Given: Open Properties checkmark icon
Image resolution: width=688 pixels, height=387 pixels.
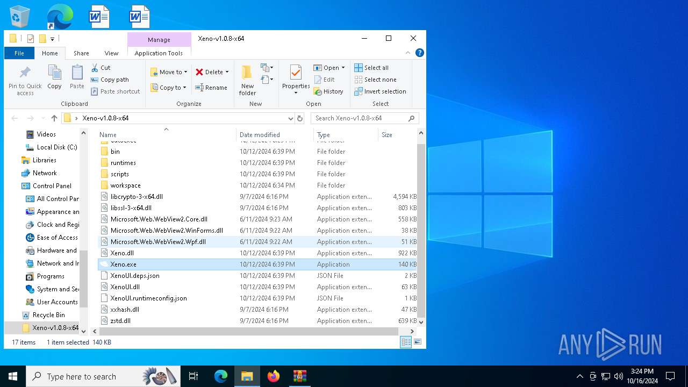Looking at the screenshot, I should tap(296, 73).
